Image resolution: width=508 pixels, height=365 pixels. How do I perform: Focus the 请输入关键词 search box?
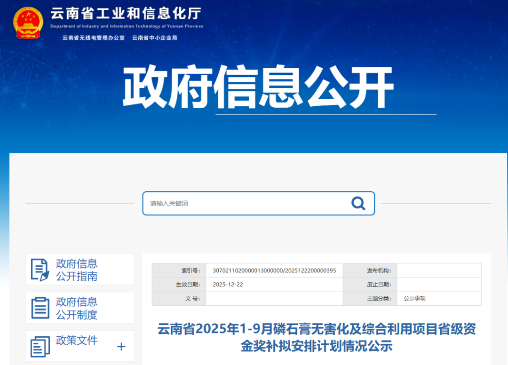pos(245,203)
